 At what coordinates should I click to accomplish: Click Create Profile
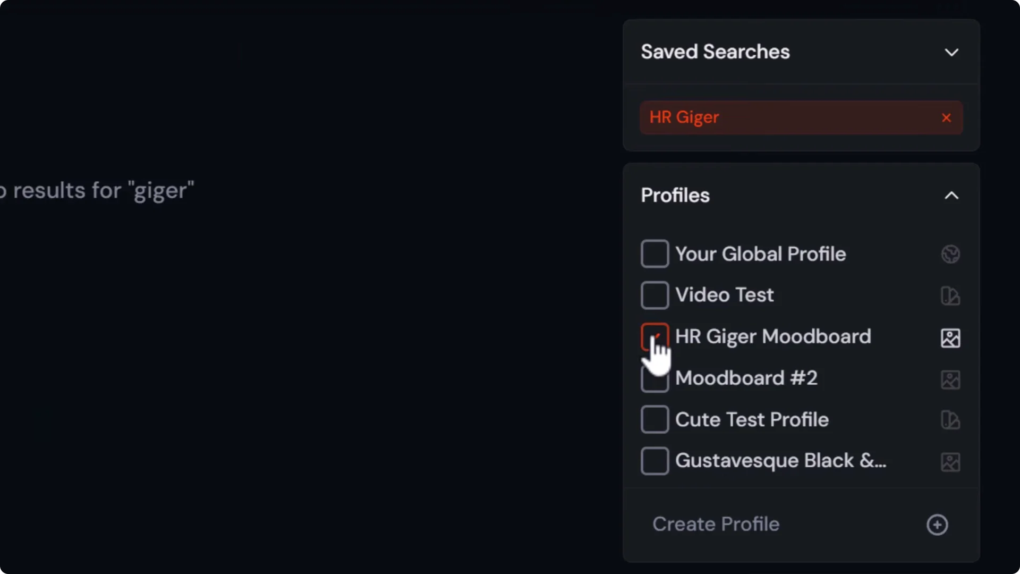[716, 524]
